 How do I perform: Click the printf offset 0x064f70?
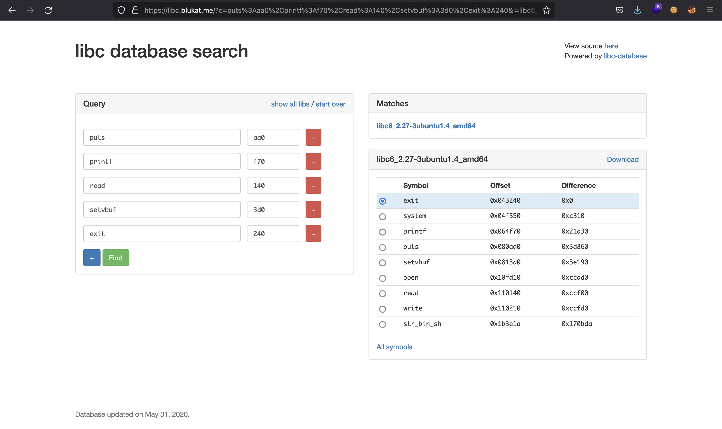point(505,231)
